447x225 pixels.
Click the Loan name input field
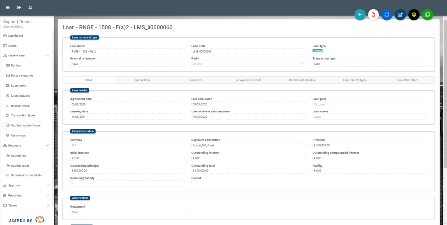[127, 51]
